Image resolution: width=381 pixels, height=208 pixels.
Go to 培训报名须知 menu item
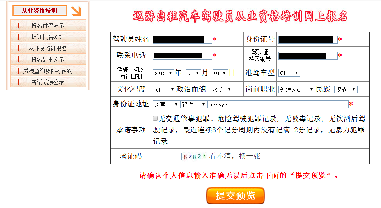pos(48,37)
